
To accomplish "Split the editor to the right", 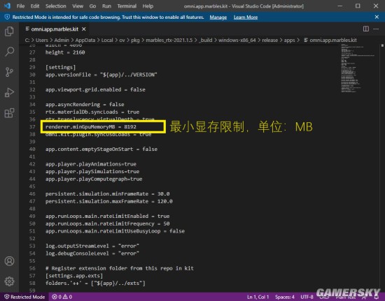I will pyautogui.click(x=366, y=29).
